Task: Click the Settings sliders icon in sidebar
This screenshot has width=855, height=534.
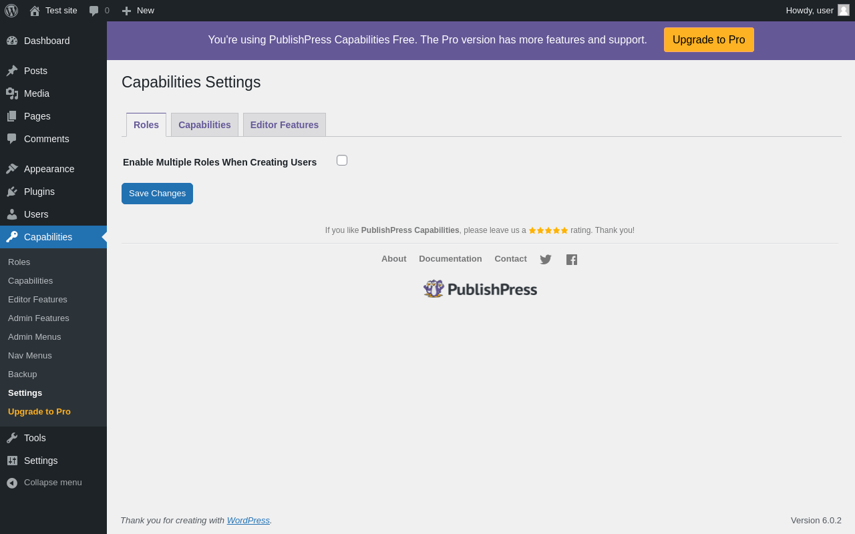Action: point(12,461)
